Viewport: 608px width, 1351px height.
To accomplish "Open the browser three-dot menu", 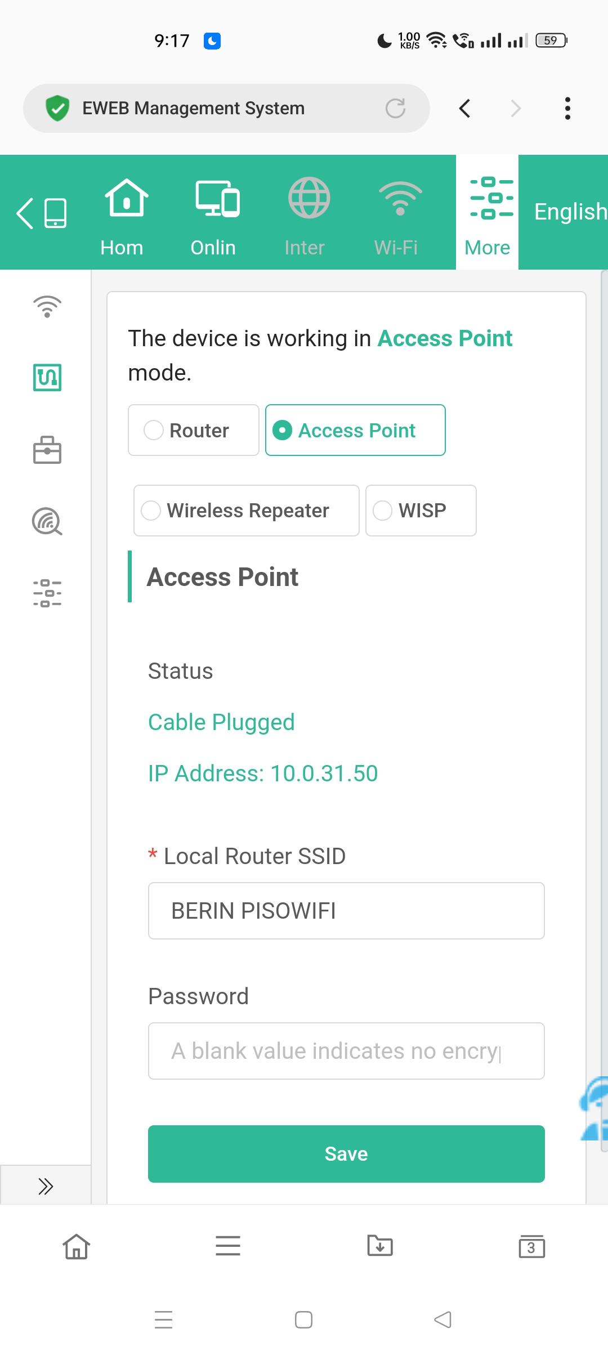I will (567, 108).
